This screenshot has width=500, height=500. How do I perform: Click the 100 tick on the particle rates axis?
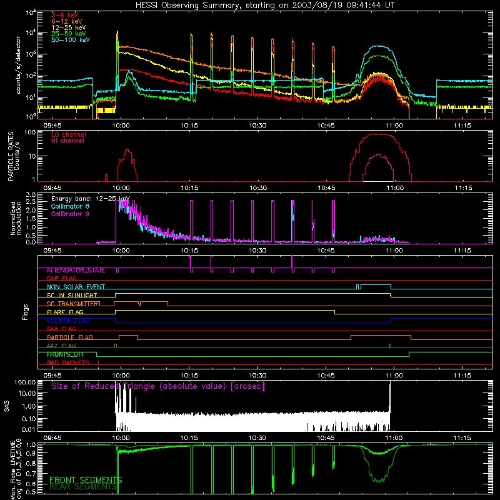[30, 132]
